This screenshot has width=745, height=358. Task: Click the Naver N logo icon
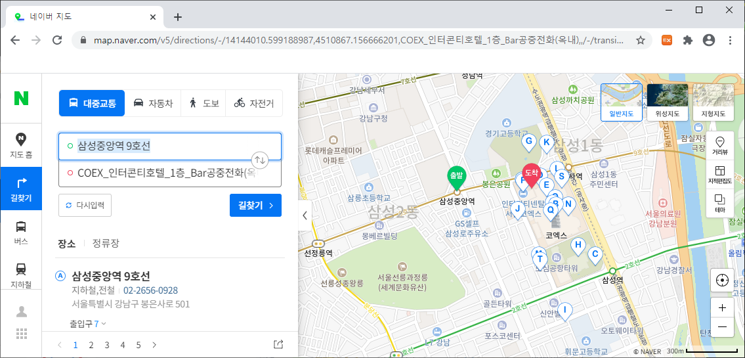21,97
